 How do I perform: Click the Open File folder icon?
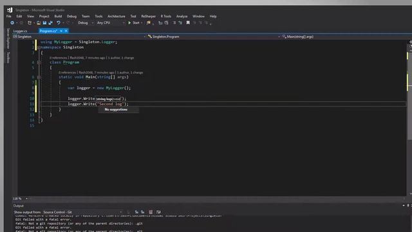point(39,23)
